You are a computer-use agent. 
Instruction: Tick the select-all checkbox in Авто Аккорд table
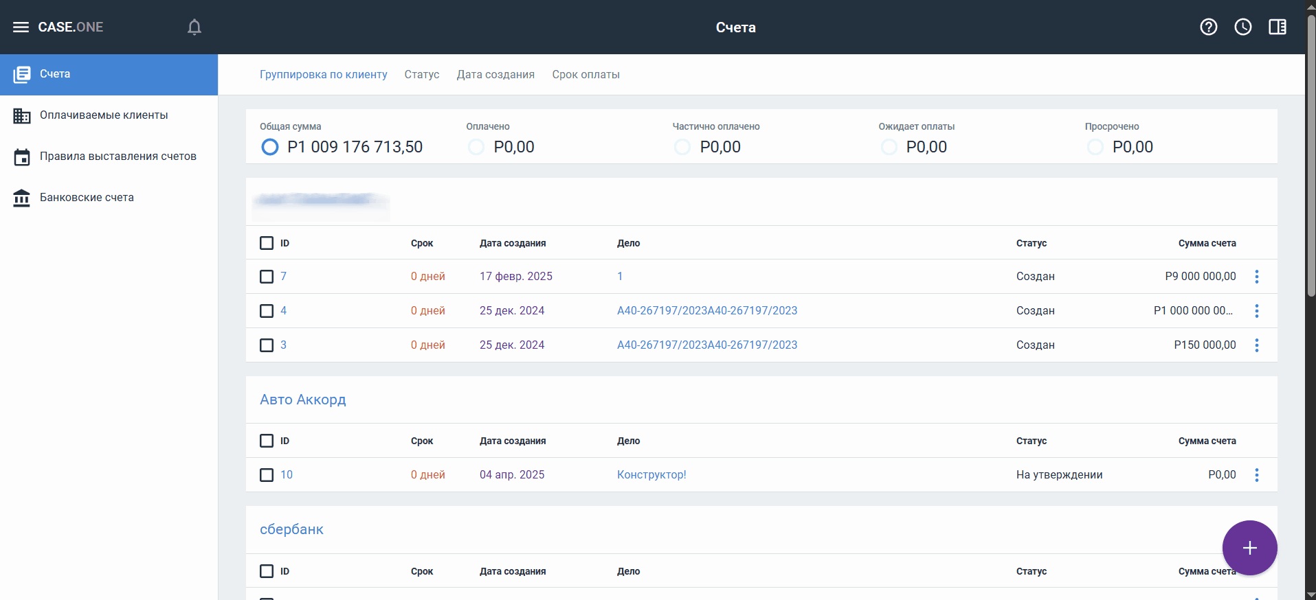click(267, 441)
